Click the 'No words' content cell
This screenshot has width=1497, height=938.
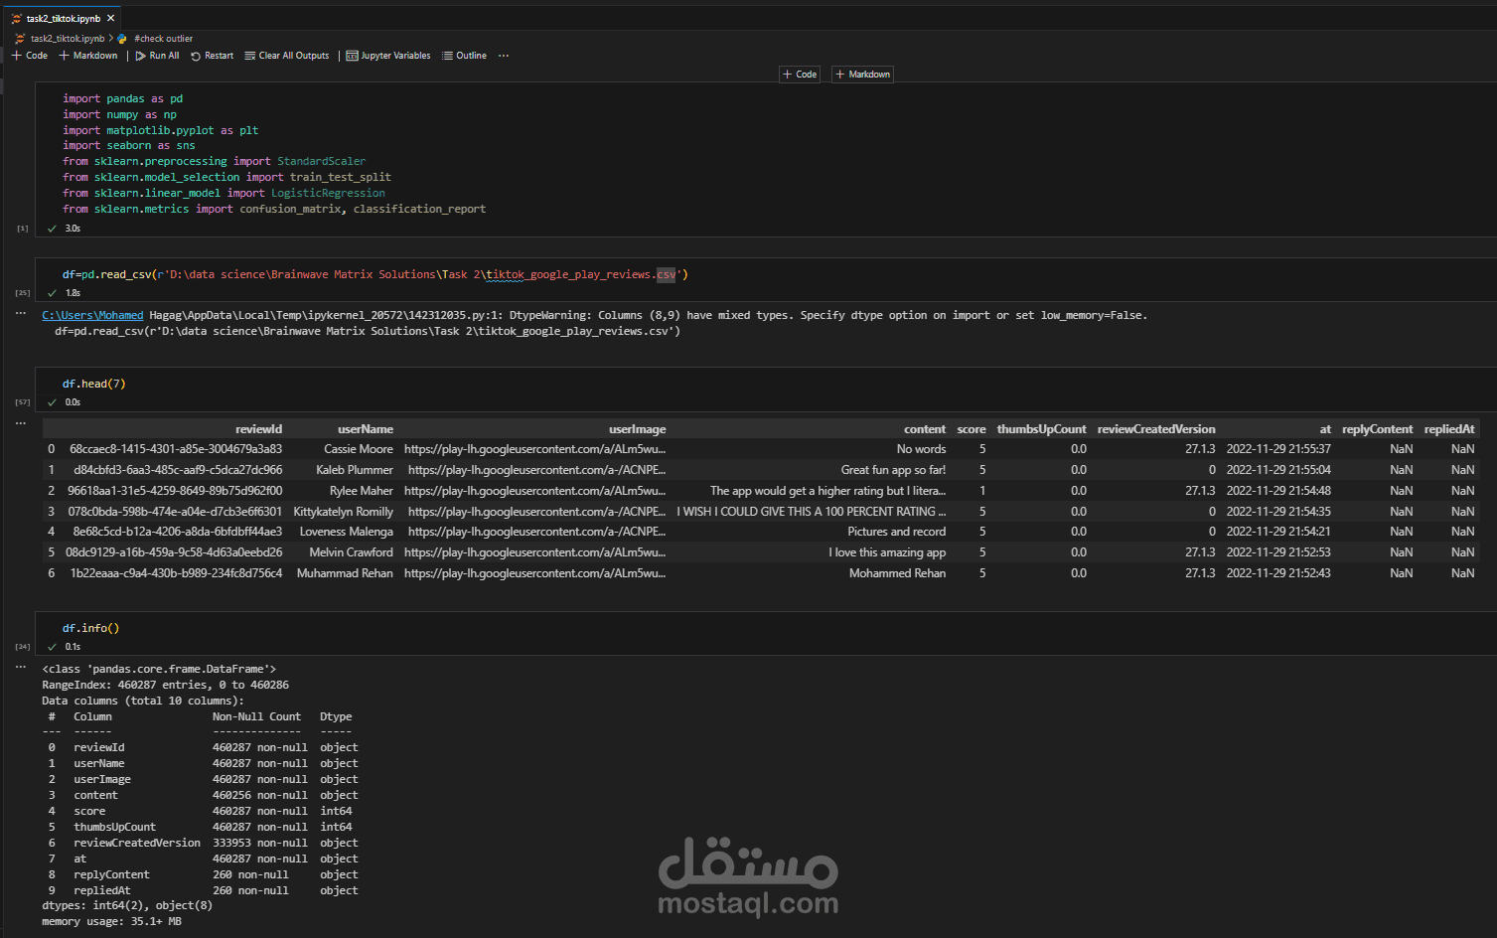click(921, 449)
